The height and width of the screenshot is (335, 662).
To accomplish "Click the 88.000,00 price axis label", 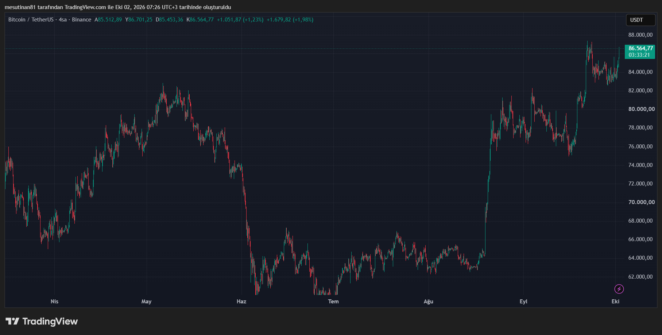I will 640,35.
